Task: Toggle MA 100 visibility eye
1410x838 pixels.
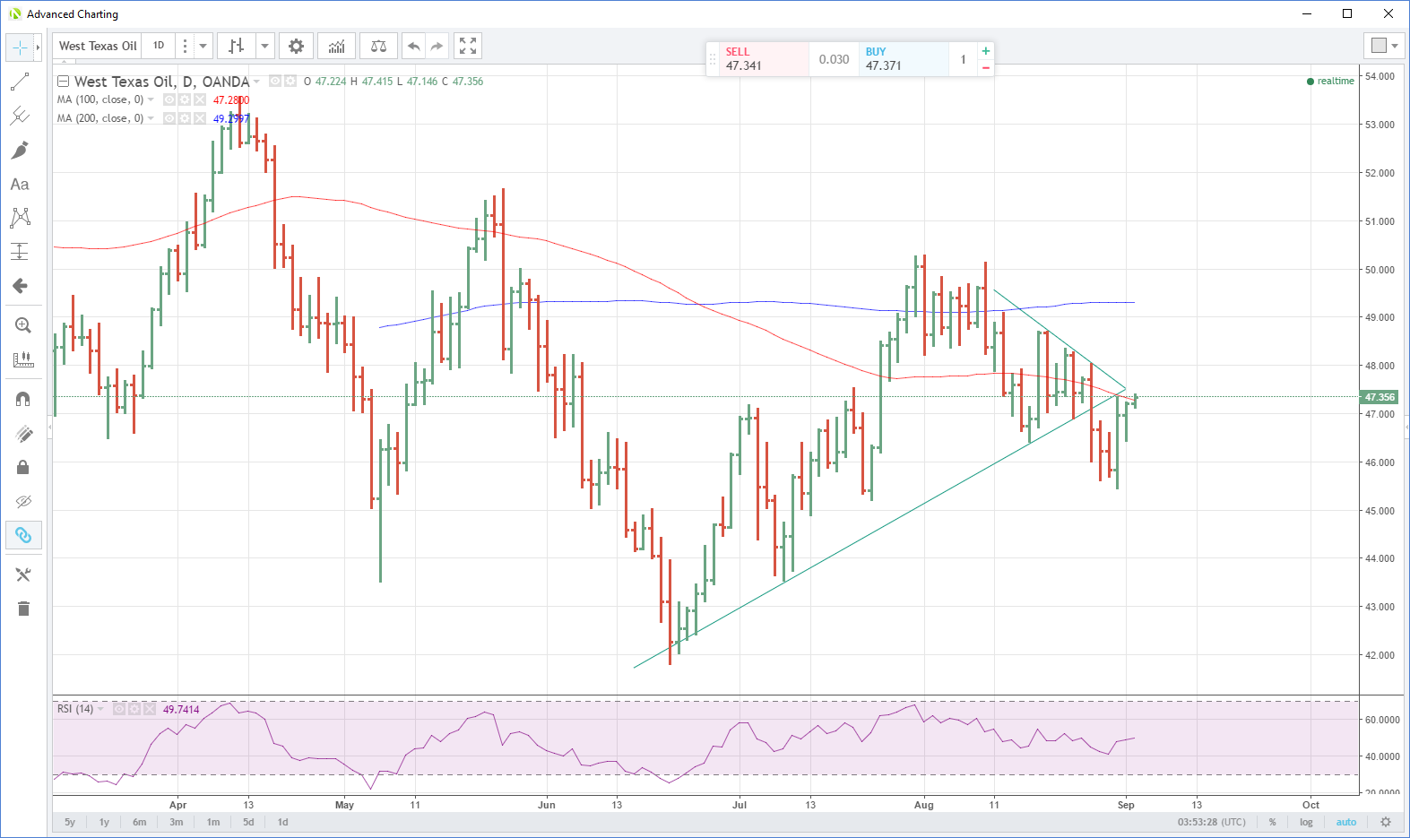Action: [x=169, y=99]
